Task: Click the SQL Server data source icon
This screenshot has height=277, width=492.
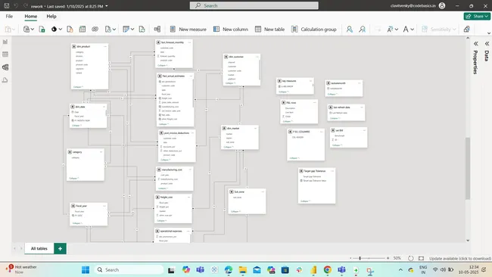Action: (70, 30)
